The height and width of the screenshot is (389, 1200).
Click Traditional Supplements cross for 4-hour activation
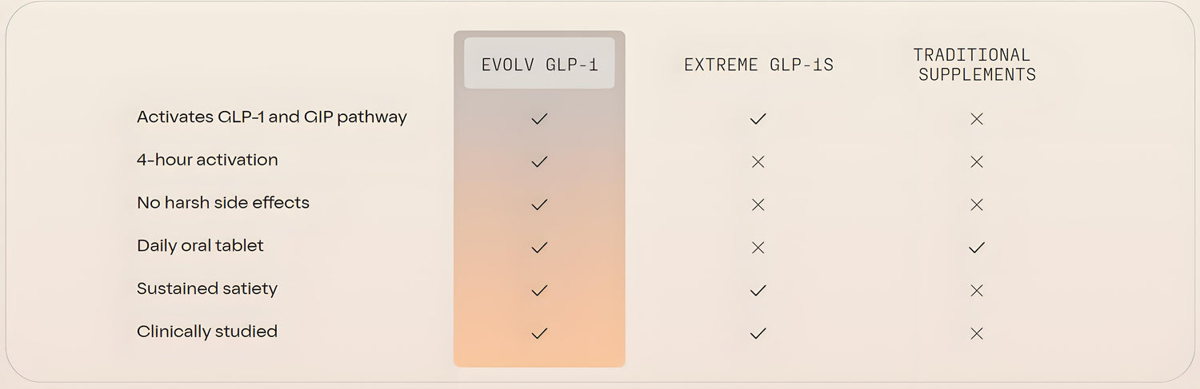pyautogui.click(x=976, y=161)
